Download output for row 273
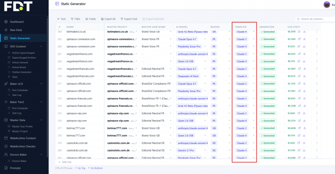 pos(304,98)
